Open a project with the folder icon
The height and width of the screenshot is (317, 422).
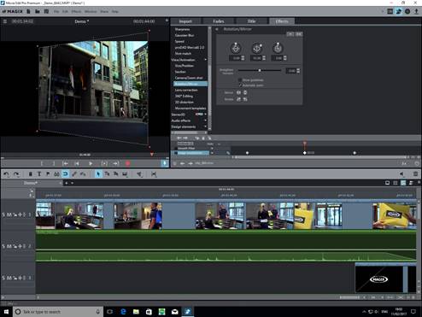[x=38, y=11]
